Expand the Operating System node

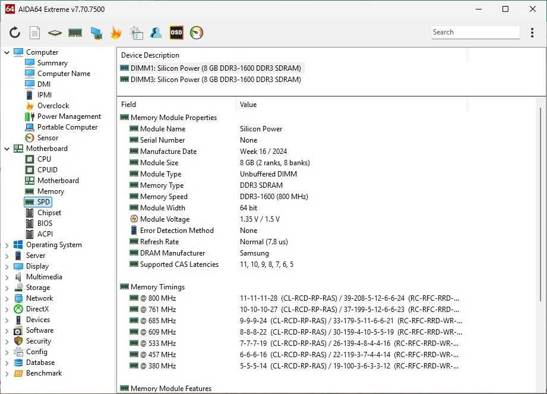7,245
